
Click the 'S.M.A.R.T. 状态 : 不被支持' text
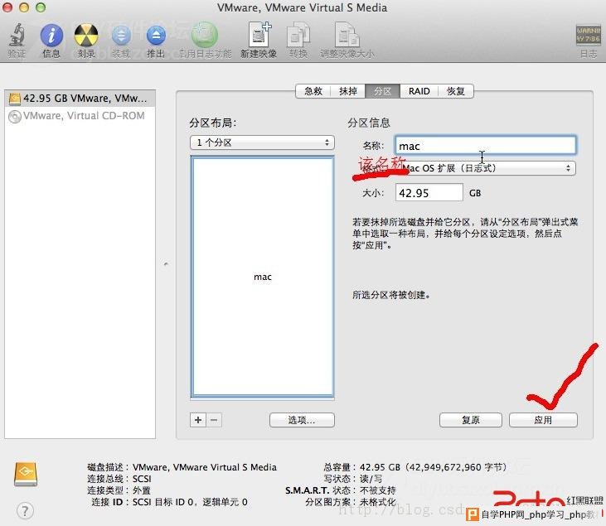[341, 490]
